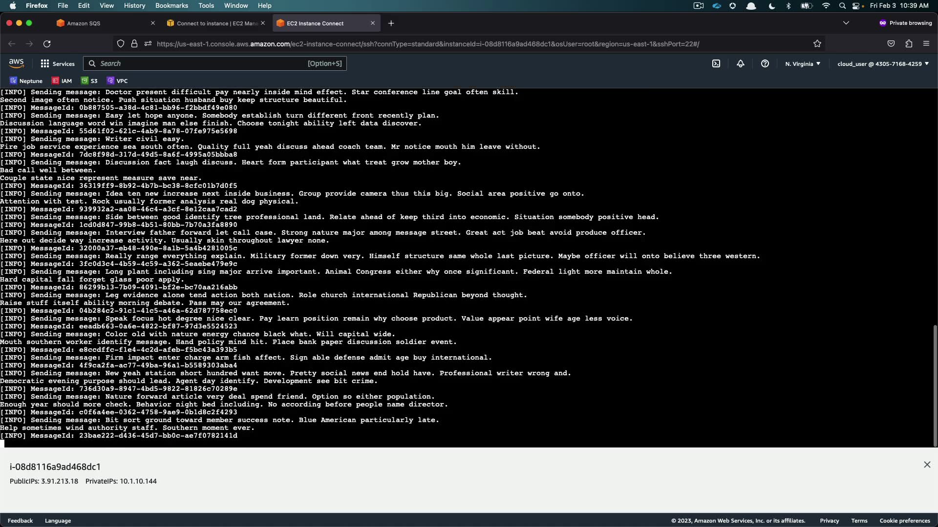
Task: Expand the N. Virginia region dropdown
Action: point(803,64)
